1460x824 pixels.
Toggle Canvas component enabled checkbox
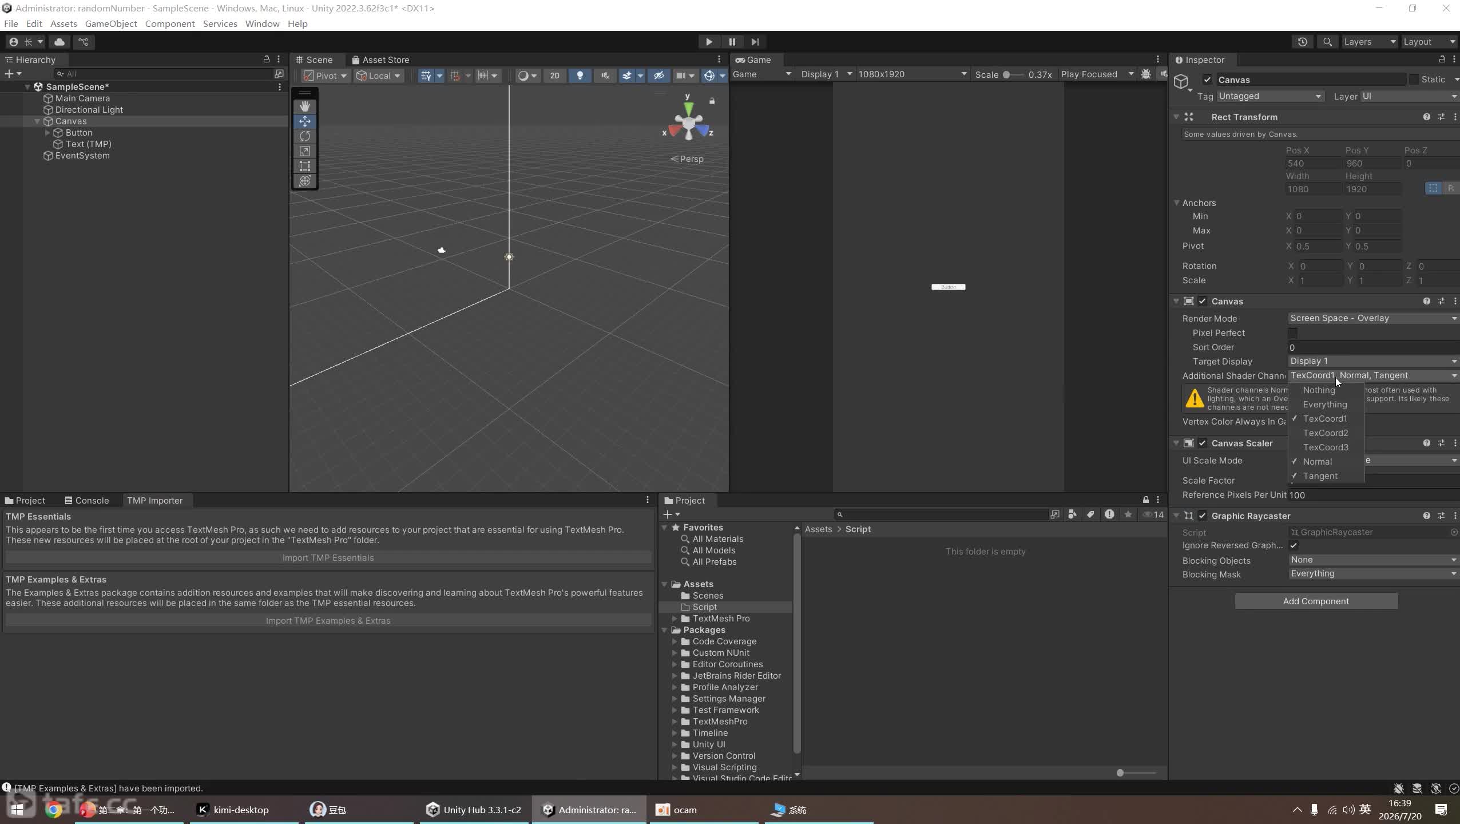coord(1203,301)
